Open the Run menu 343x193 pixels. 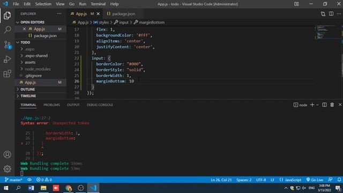(83, 4)
